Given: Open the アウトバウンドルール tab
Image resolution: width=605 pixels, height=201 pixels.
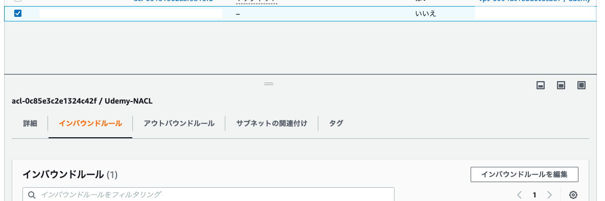Looking at the screenshot, I should (179, 123).
